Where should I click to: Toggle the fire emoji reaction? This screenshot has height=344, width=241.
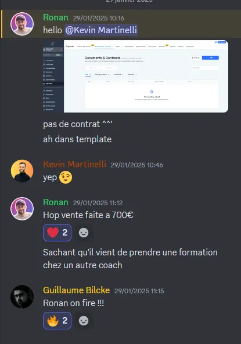pyautogui.click(x=57, y=321)
